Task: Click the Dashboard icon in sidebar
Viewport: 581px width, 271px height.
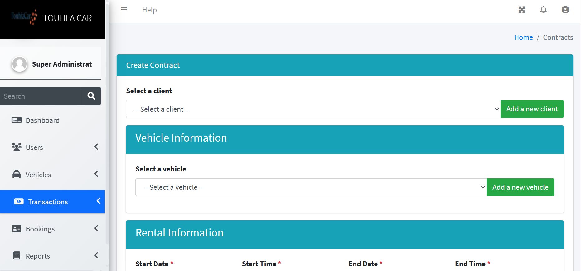Action: pos(17,120)
